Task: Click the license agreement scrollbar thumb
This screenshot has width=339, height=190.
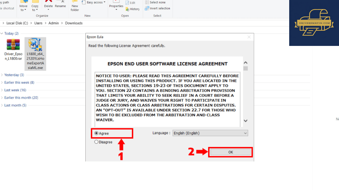Action: tap(246, 68)
